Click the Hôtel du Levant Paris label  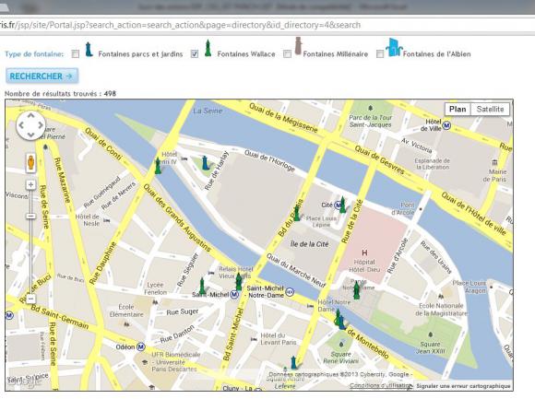coord(278,339)
